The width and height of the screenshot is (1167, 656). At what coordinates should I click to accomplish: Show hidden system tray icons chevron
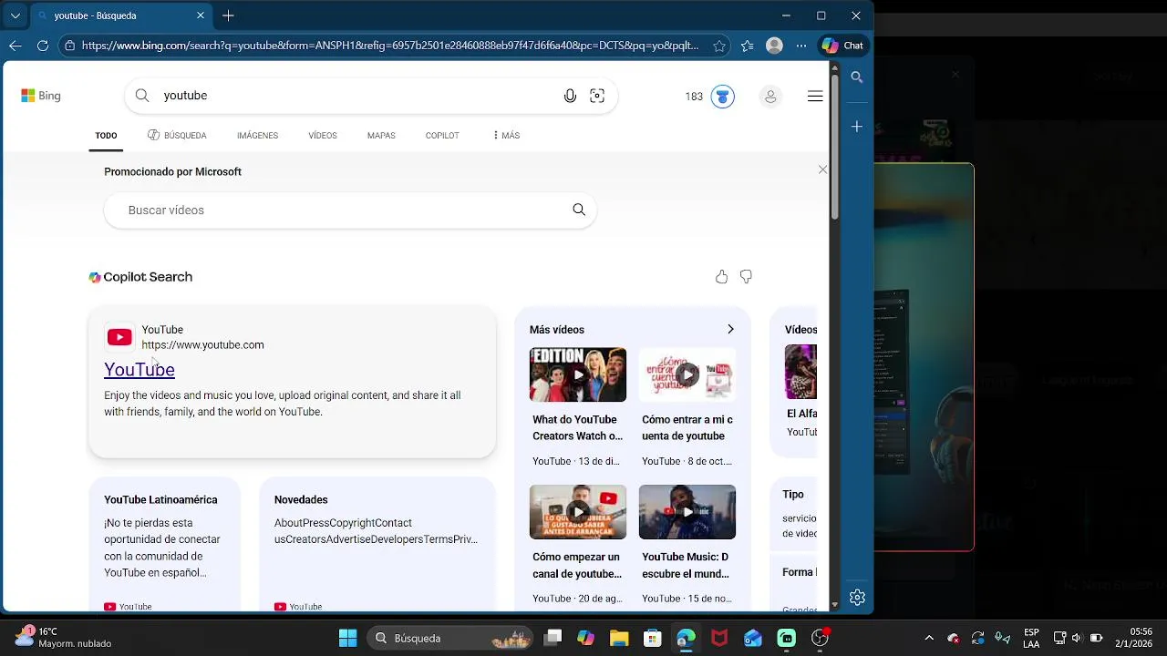(929, 638)
